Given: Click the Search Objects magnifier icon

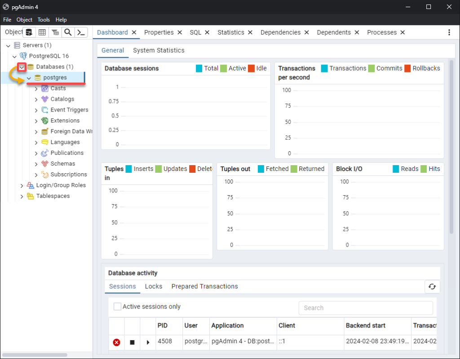Looking at the screenshot, I should click(x=68, y=32).
